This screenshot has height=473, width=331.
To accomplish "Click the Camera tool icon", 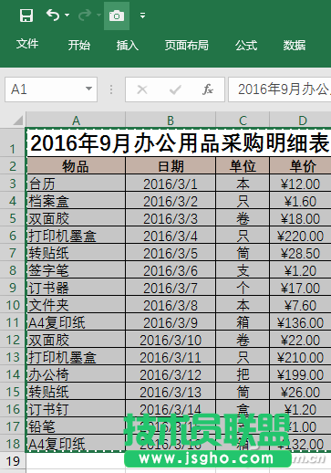I will (117, 16).
